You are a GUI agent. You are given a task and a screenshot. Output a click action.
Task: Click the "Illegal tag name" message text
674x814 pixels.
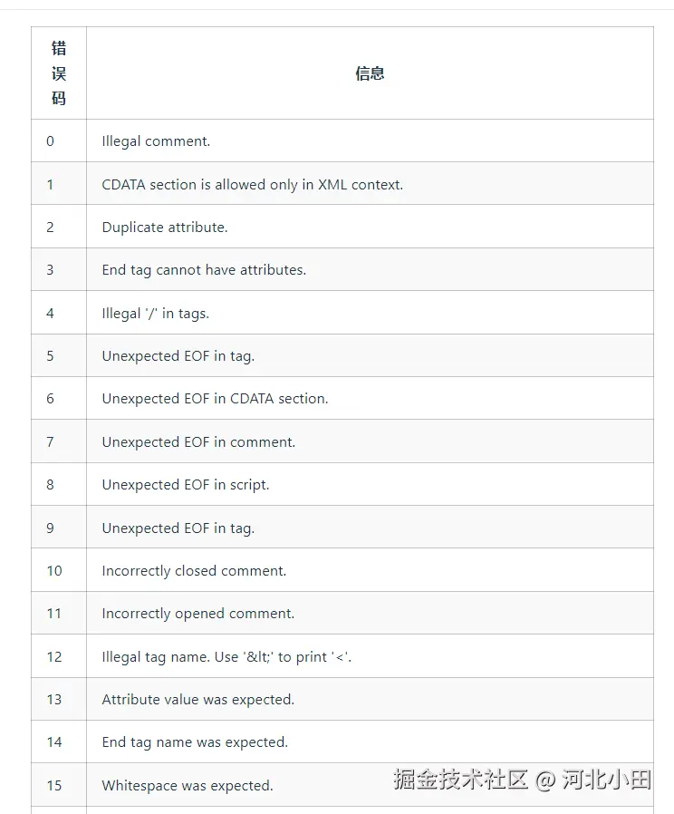tap(226, 657)
